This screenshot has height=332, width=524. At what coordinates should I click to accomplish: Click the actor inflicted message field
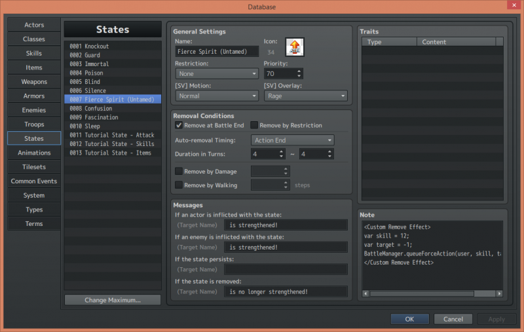tap(286, 225)
